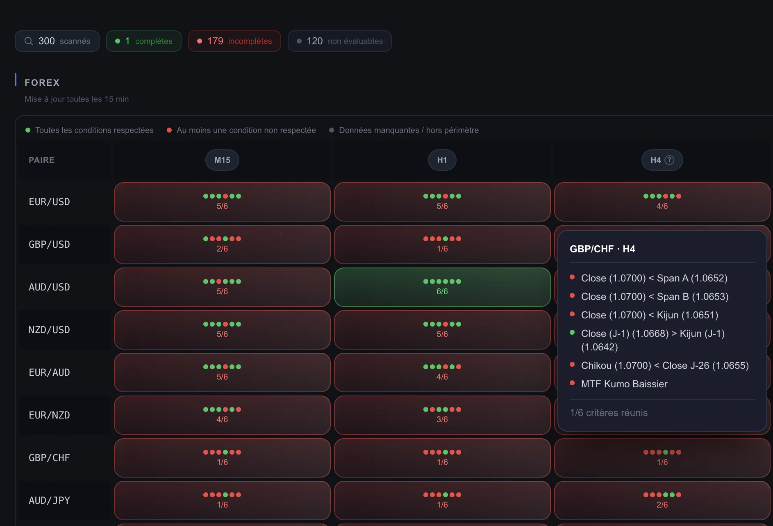Open NZD/USD H1 cell showing 5/6
773x526 pixels.
(442, 330)
